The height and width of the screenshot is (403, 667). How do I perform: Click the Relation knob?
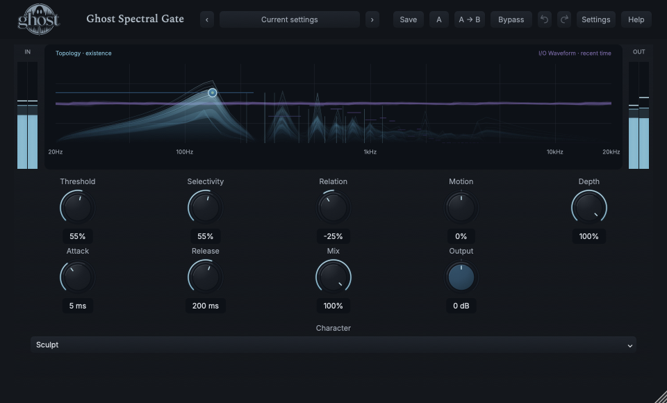point(333,208)
